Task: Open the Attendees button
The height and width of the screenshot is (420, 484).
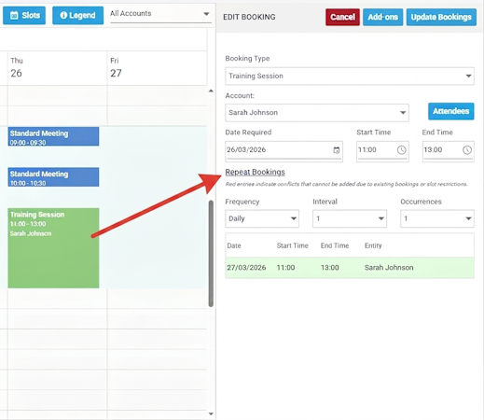Action: [451, 111]
